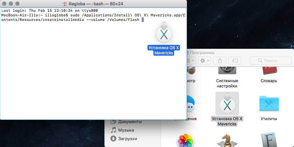Open the Утилиты folder in Finder

point(269,104)
